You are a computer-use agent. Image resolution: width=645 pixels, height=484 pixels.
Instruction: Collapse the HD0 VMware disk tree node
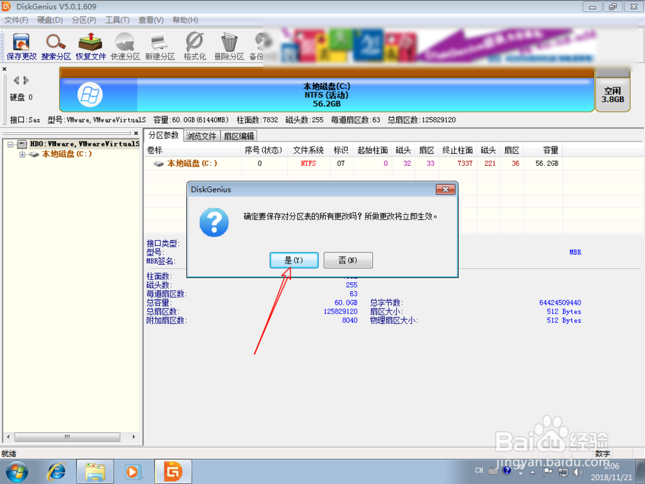[x=10, y=145]
